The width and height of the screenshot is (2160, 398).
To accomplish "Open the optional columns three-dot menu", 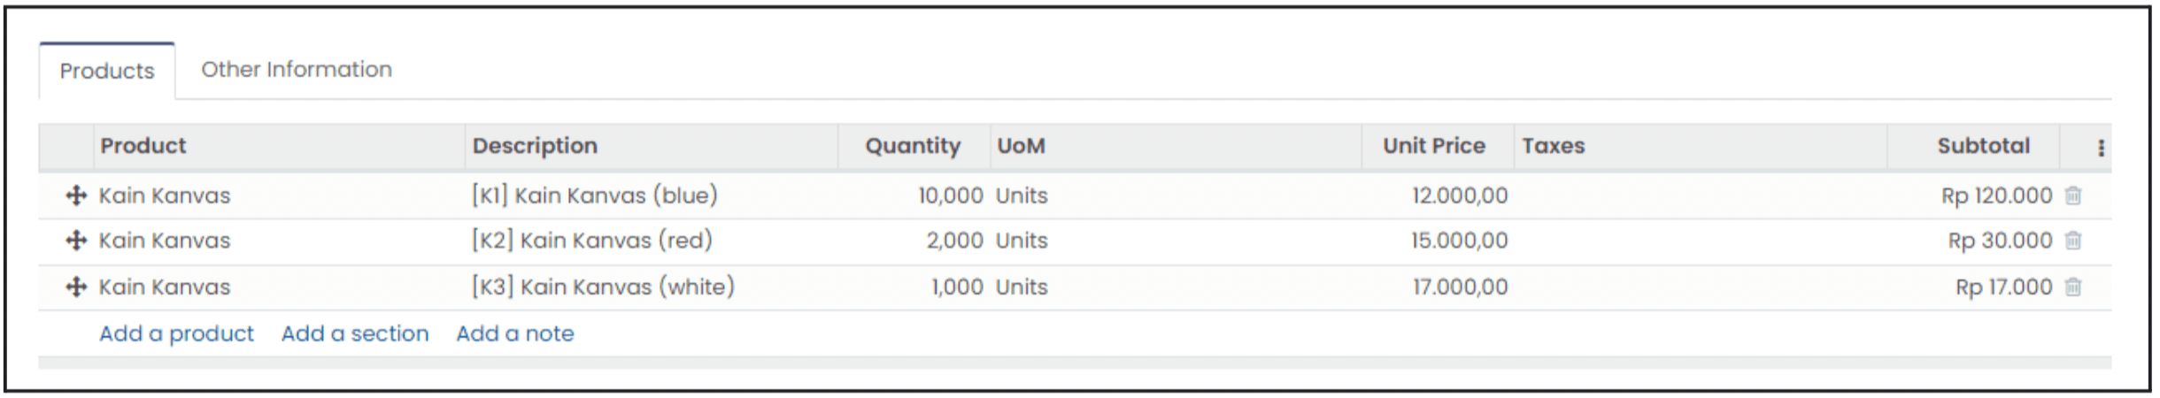I will tap(2101, 148).
